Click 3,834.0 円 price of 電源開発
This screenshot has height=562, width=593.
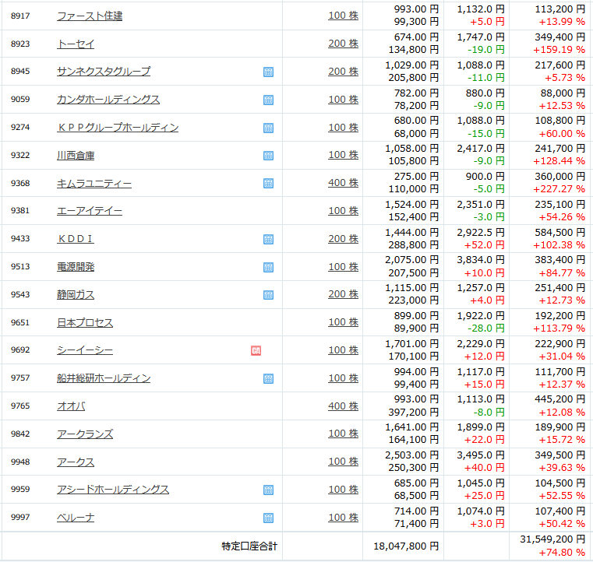click(x=480, y=260)
